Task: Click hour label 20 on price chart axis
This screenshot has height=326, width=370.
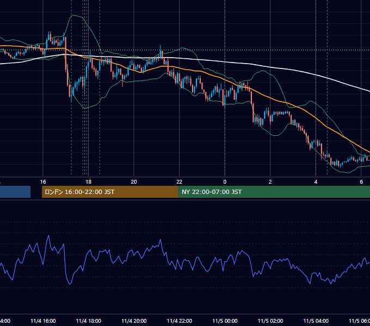Action: click(134, 182)
